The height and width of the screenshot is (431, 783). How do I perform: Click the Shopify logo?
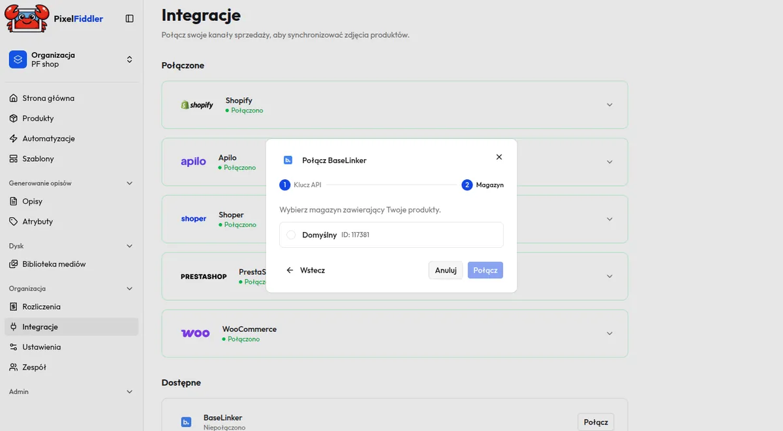coord(197,105)
